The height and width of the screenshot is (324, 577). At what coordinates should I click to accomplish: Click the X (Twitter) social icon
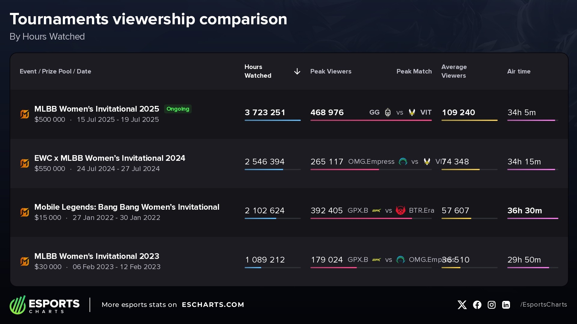(x=462, y=305)
